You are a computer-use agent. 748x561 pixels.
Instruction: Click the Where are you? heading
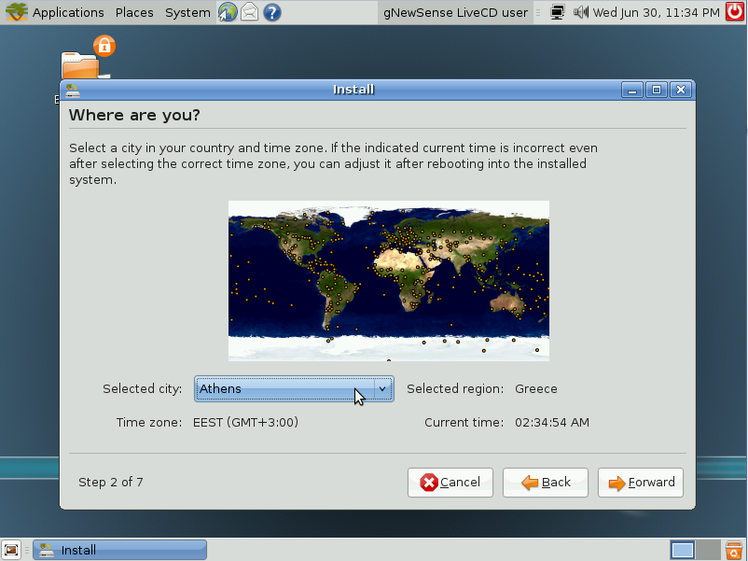[x=134, y=115]
